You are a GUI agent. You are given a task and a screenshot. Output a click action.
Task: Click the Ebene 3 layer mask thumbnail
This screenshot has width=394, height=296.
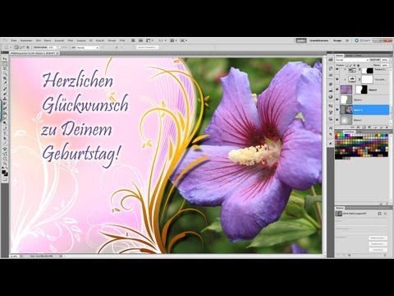click(x=362, y=90)
